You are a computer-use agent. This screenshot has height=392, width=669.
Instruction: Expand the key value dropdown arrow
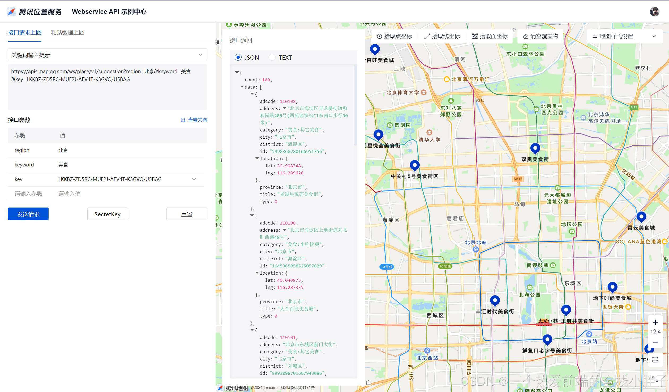tap(194, 179)
